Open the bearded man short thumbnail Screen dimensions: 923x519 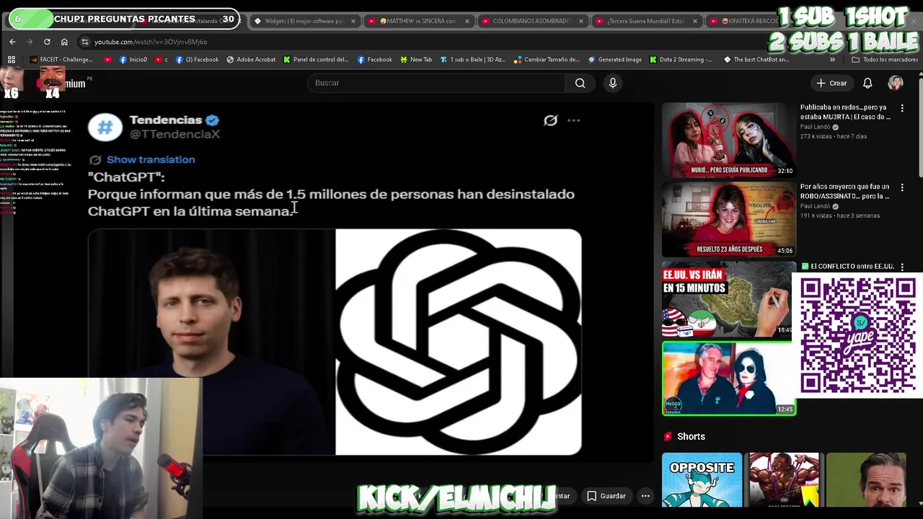click(866, 480)
